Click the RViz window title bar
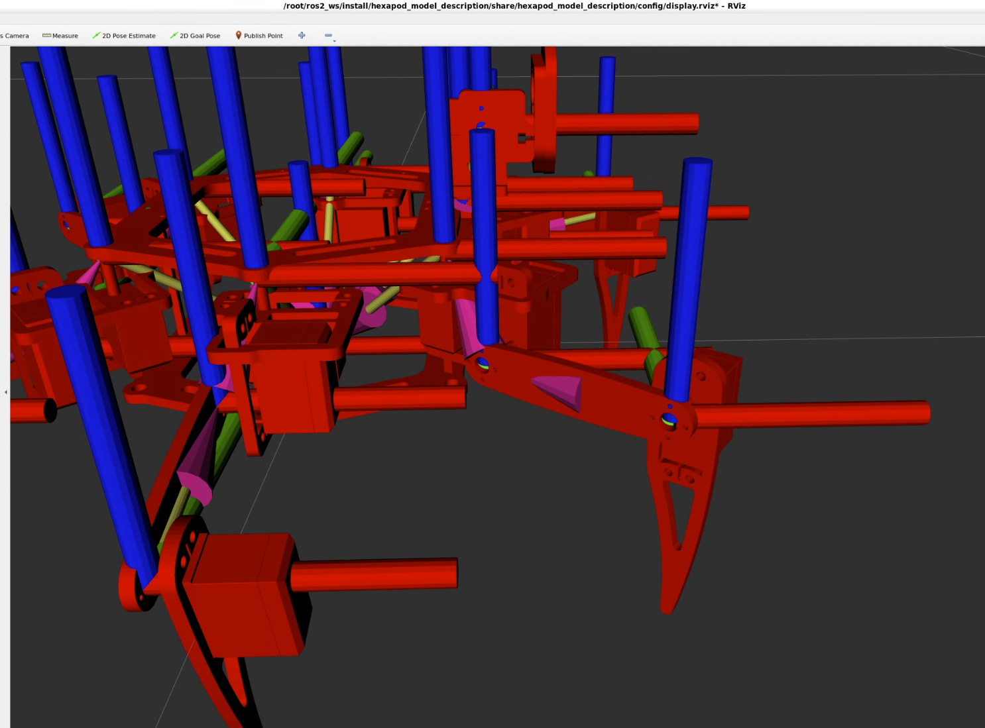985x728 pixels. tap(514, 6)
